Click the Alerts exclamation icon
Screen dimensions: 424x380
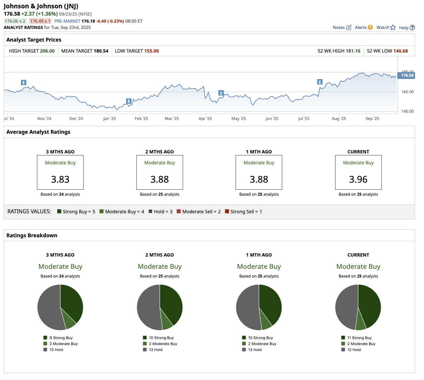coord(370,27)
